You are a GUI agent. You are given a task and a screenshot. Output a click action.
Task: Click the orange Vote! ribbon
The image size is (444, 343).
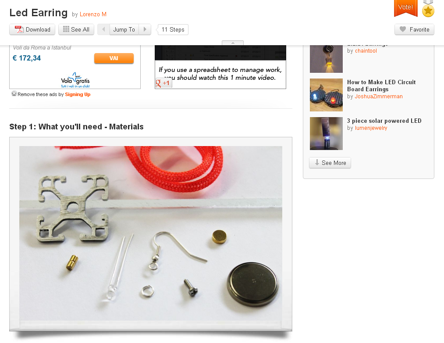(405, 7)
